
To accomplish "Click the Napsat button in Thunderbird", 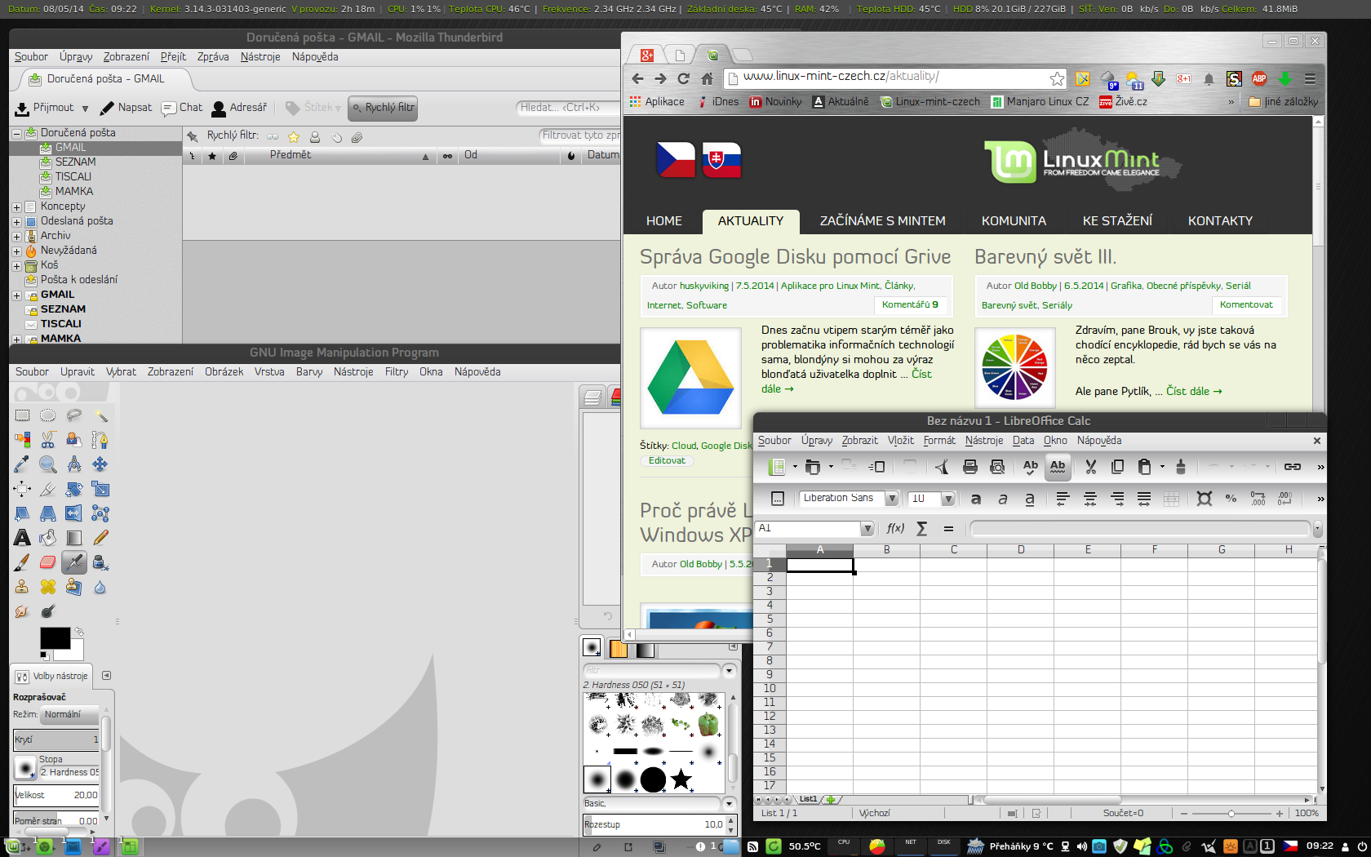I will click(x=126, y=108).
